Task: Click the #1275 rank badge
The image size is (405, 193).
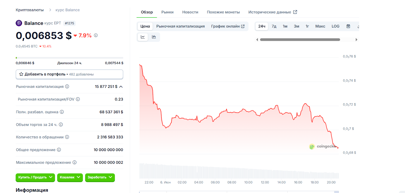Action: pyautogui.click(x=69, y=23)
